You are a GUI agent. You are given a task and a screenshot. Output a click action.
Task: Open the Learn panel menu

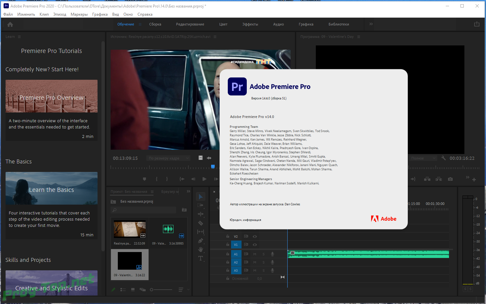tap(19, 37)
